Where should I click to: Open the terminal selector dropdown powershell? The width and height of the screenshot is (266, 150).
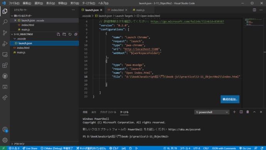point(212,112)
